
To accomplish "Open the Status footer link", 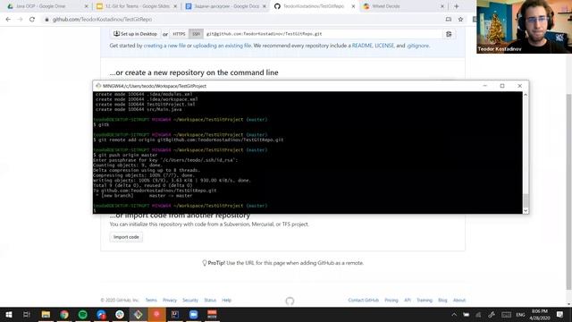I will (210, 301).
